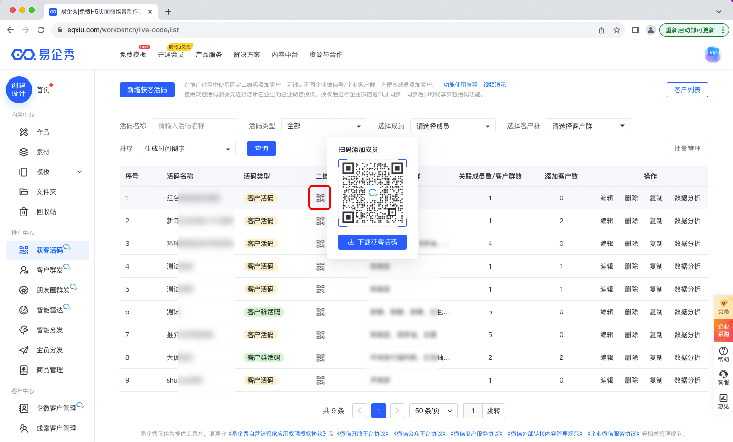The height and width of the screenshot is (442, 733).
Task: Click 复制 for row 5
Action: 656,289
